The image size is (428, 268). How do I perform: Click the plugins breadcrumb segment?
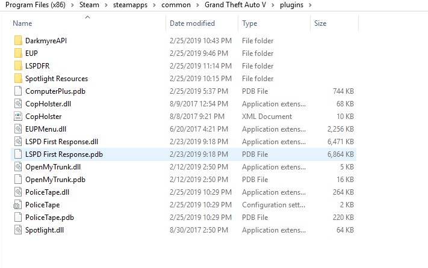[x=291, y=5]
